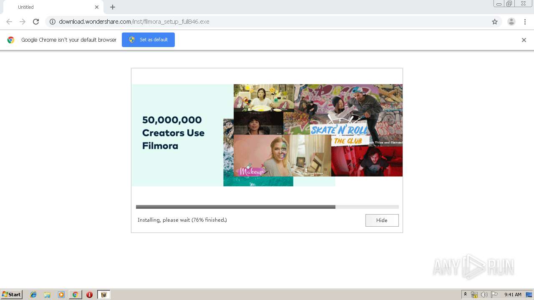Restore down the Chrome window
534x300 pixels.
tap(509, 4)
